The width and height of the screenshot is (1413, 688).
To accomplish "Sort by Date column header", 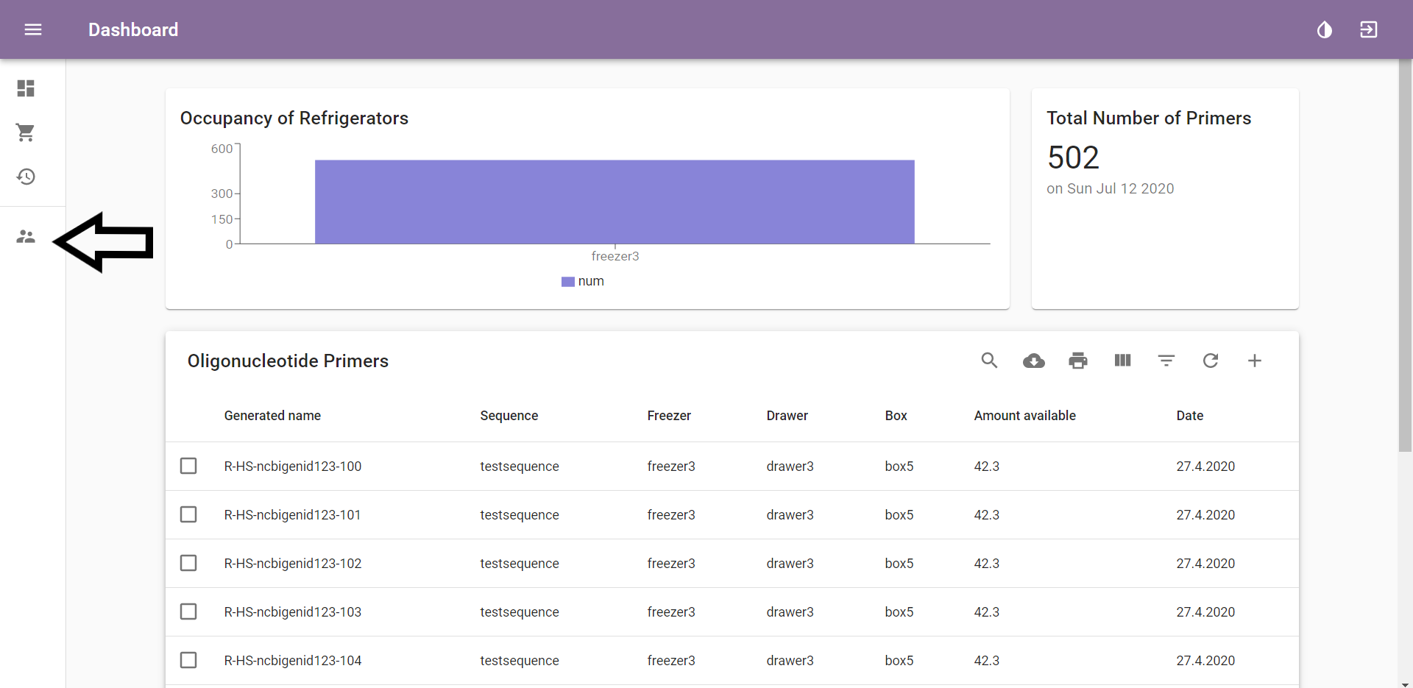I will pos(1189,416).
